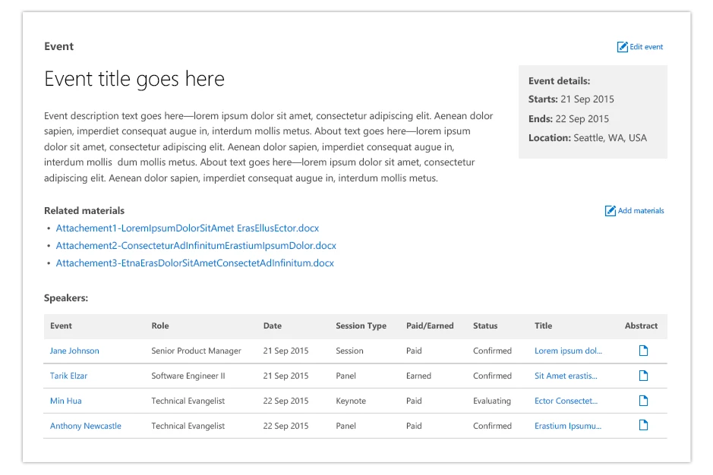Open Attachement3 EtnaErasDolorSitAmet docx file
The height and width of the screenshot is (475, 713).
[x=194, y=263]
